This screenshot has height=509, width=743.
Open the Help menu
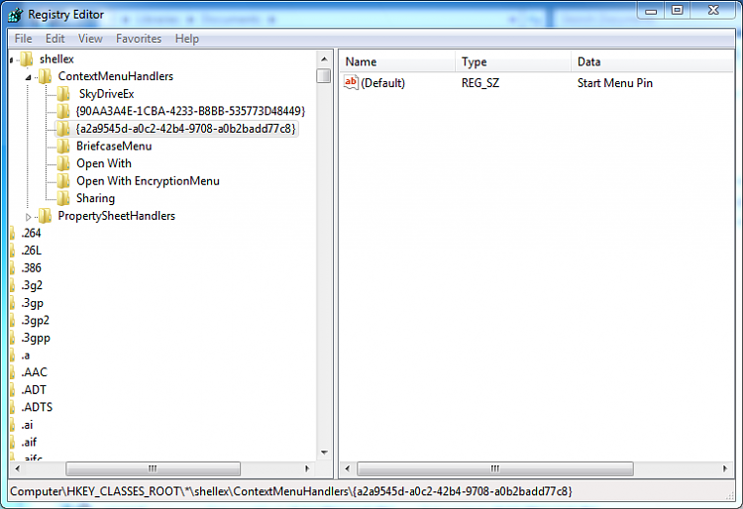186,39
